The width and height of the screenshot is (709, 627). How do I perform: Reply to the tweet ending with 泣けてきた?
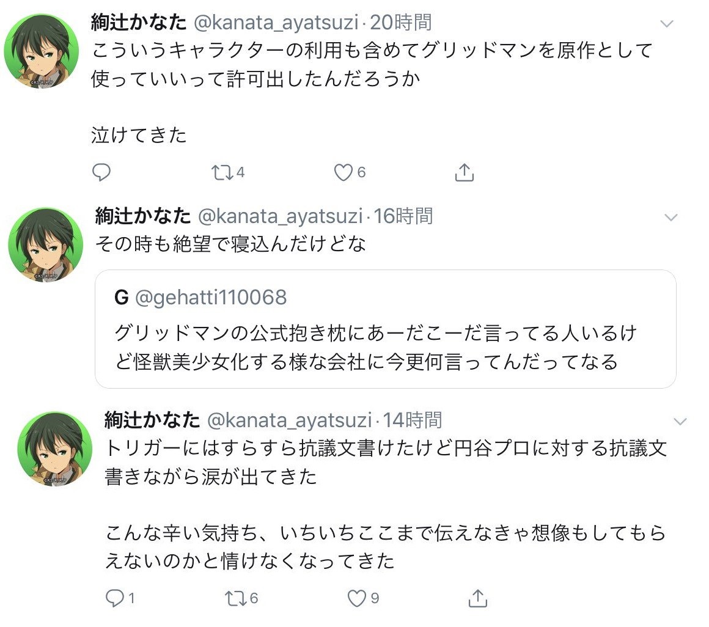[x=101, y=173]
